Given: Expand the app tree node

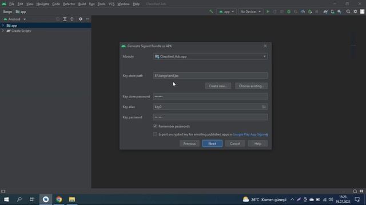Looking at the screenshot, I should pyautogui.click(x=3, y=25).
